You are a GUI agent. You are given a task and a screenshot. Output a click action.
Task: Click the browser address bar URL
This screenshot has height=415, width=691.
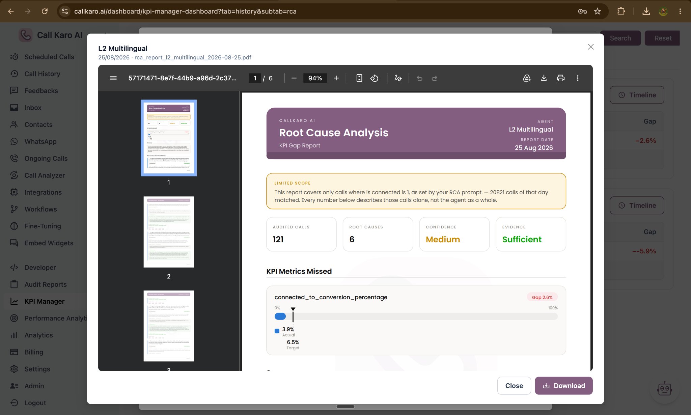click(x=185, y=11)
